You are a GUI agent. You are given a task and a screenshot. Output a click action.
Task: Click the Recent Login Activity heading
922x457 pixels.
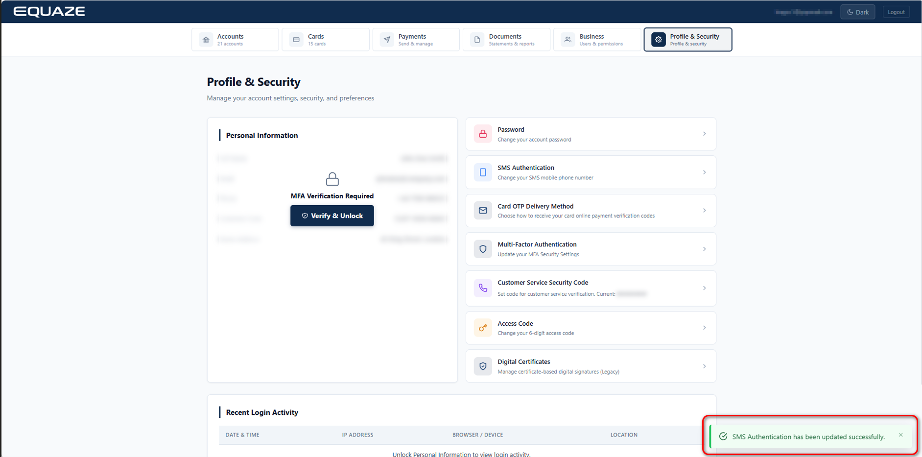(x=262, y=412)
